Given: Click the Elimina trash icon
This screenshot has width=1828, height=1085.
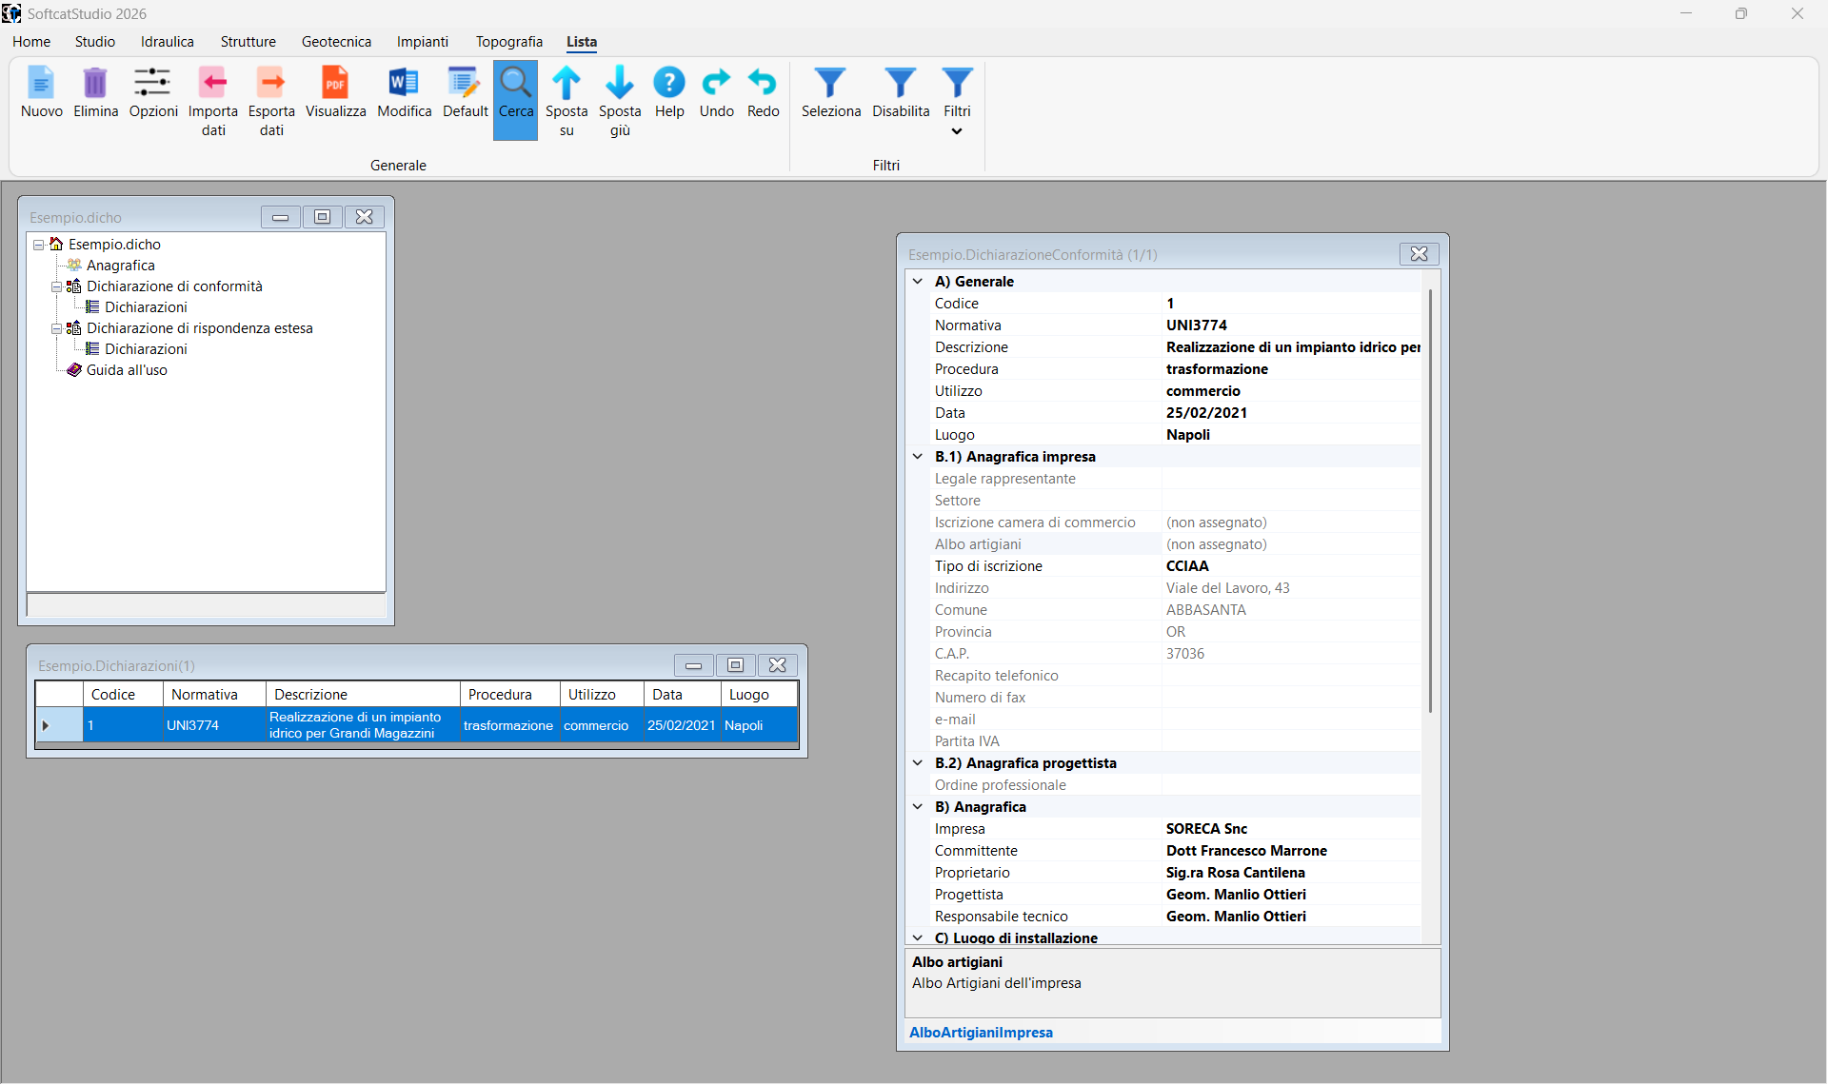Looking at the screenshot, I should coord(95,83).
